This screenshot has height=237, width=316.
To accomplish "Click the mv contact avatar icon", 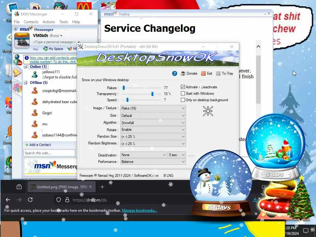I will pos(35,124).
